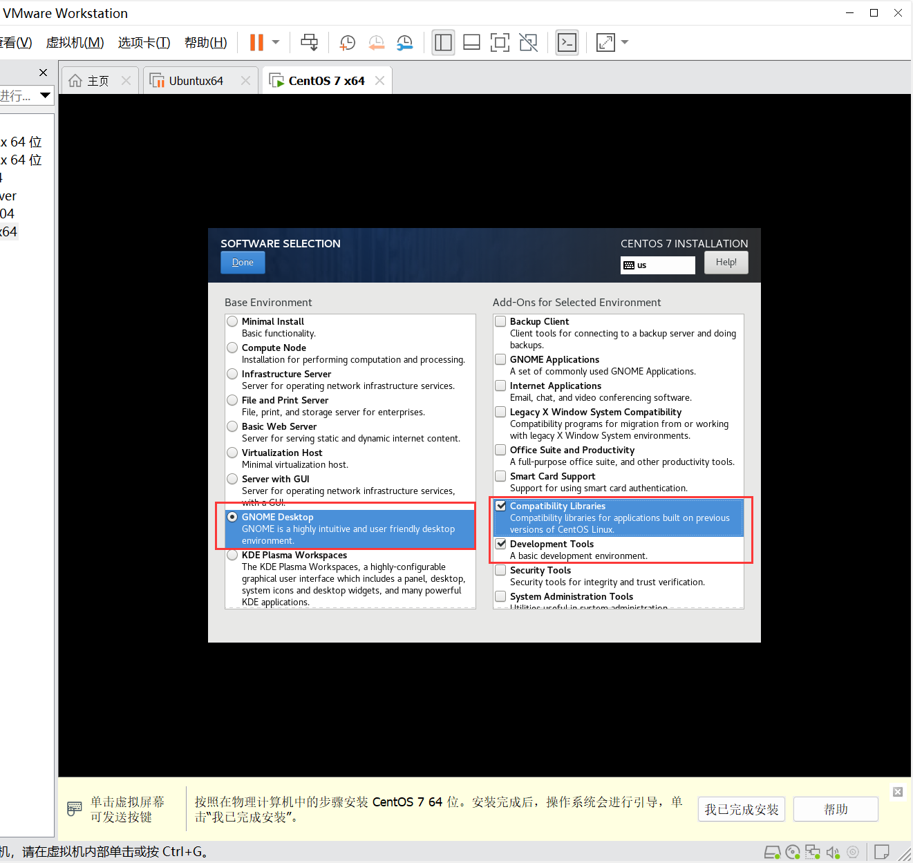The width and height of the screenshot is (913, 863).
Task: Click the blue Done button
Action: (x=243, y=263)
